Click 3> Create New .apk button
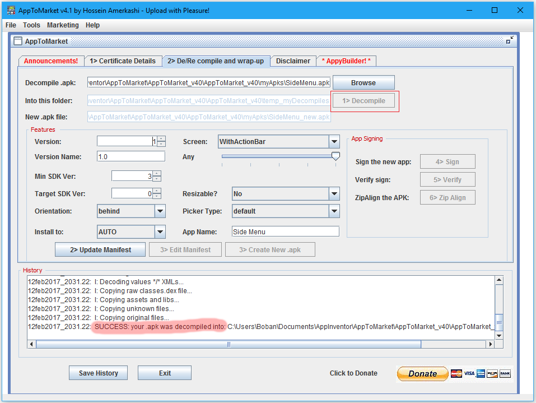 pos(270,250)
